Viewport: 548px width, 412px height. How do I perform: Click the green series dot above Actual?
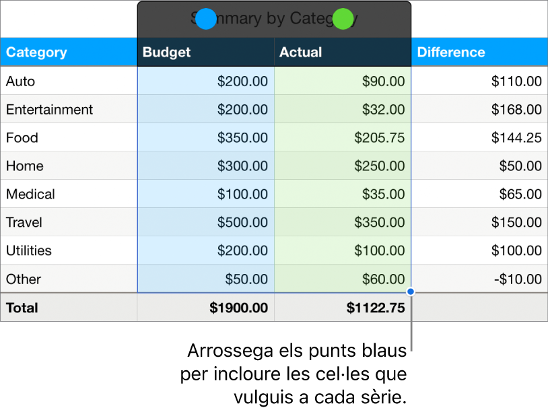(x=343, y=20)
